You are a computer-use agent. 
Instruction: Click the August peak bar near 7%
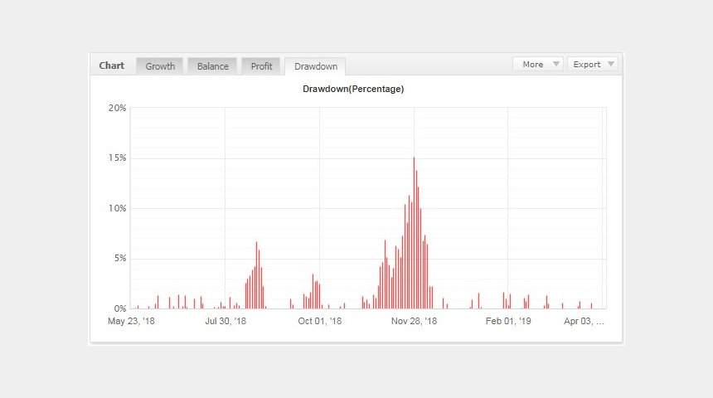256,275
